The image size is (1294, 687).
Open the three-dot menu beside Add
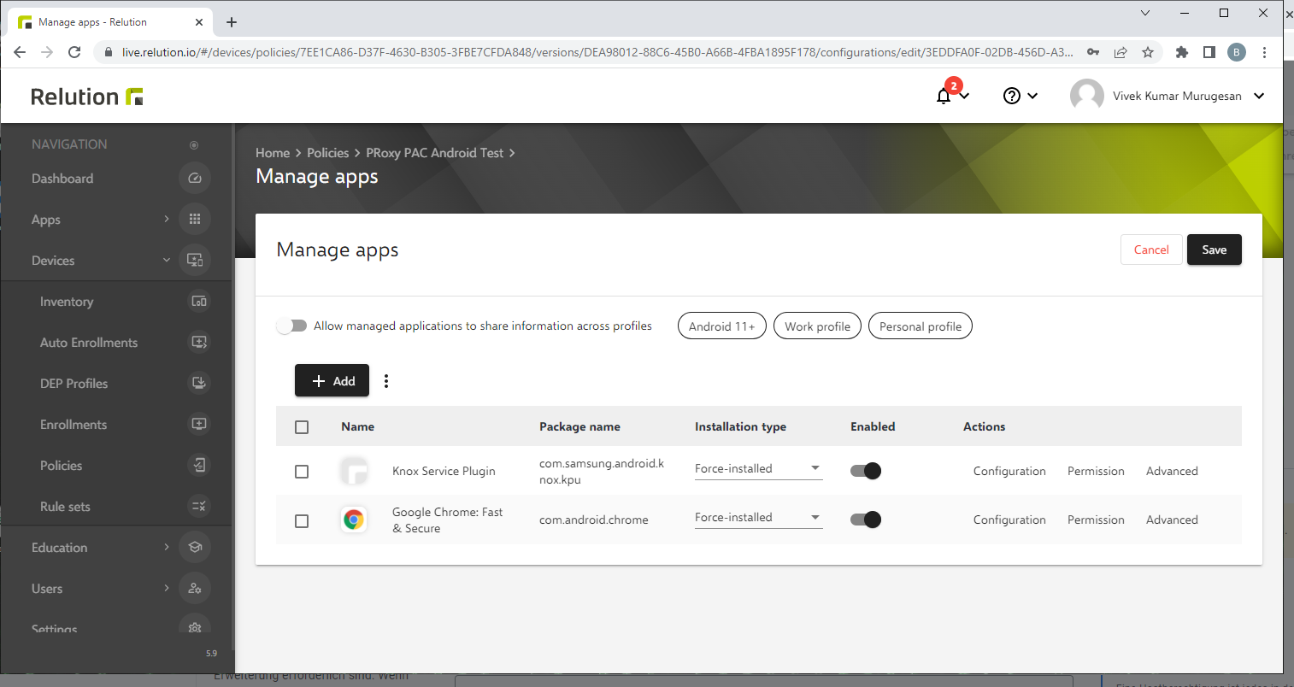point(386,381)
